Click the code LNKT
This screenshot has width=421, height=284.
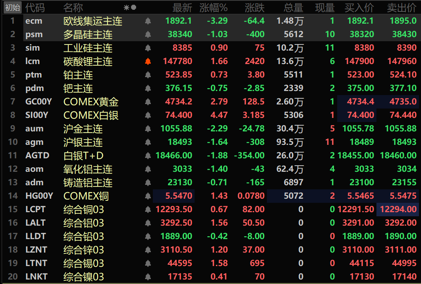[x=36, y=277]
